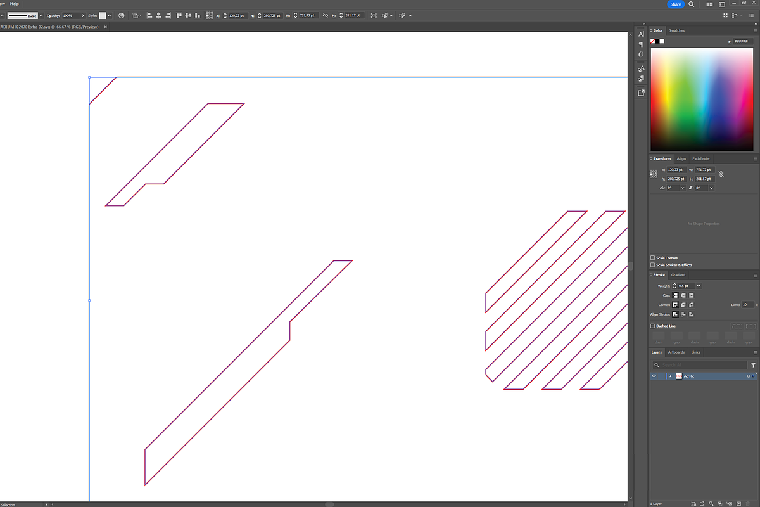Click the Search magnifier icon next to Share
Image resolution: width=760 pixels, height=507 pixels.
(692, 4)
